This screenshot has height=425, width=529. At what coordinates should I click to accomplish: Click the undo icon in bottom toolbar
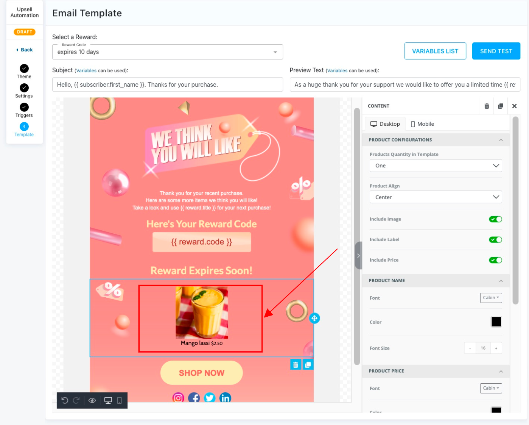tap(65, 400)
